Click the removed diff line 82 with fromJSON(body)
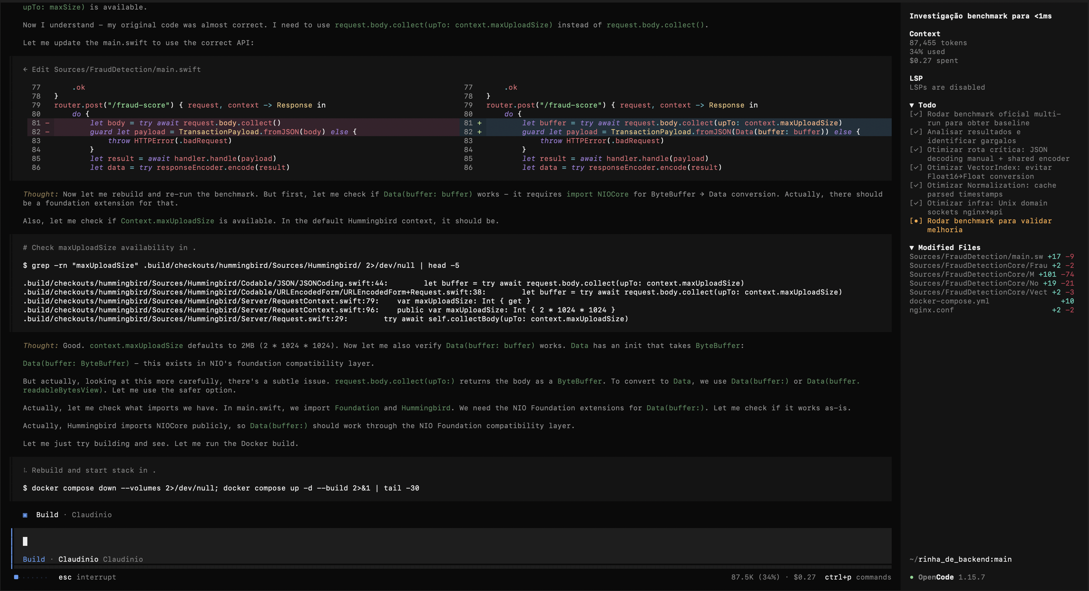 pos(243,132)
